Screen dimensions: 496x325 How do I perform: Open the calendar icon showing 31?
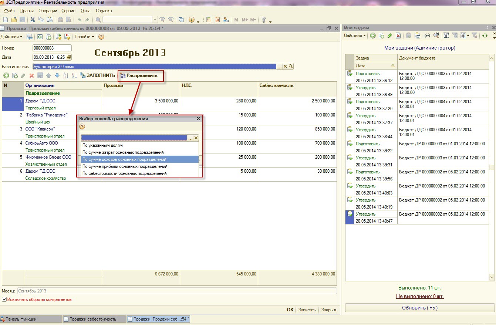(217, 20)
